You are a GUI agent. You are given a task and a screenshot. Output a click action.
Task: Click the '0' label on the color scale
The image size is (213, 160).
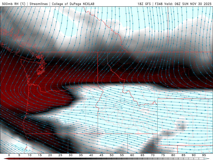[x=9, y=155]
